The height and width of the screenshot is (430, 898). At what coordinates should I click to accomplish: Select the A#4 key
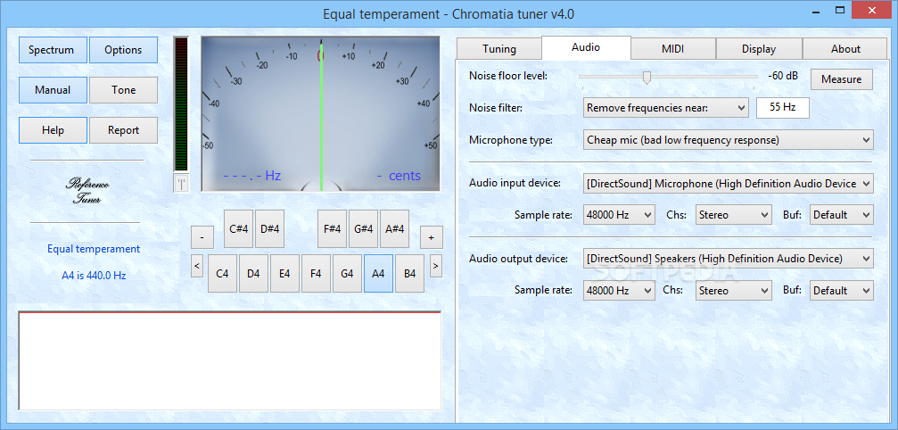tap(394, 228)
